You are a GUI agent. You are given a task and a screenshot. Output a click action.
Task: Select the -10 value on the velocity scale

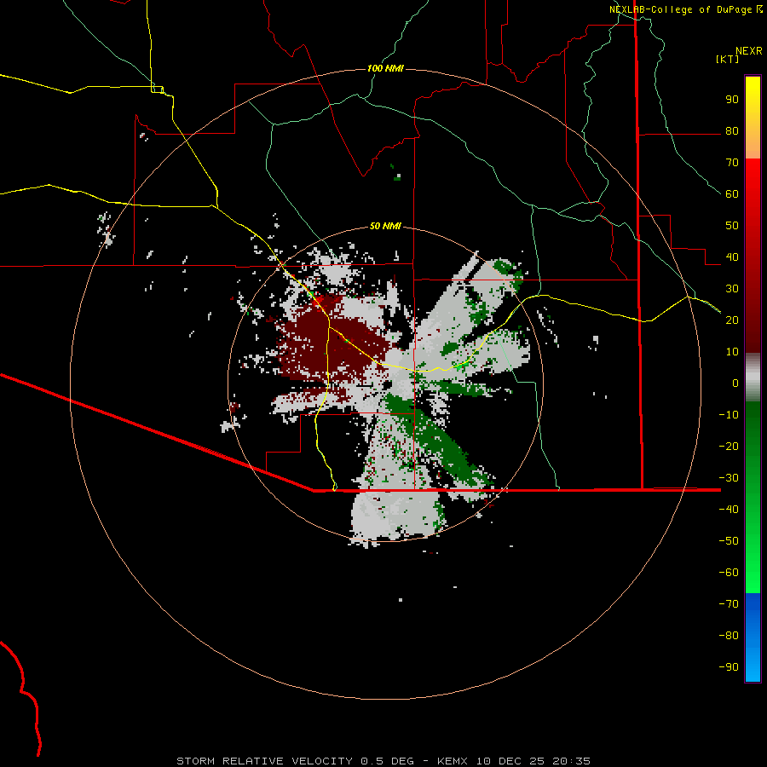click(x=729, y=415)
